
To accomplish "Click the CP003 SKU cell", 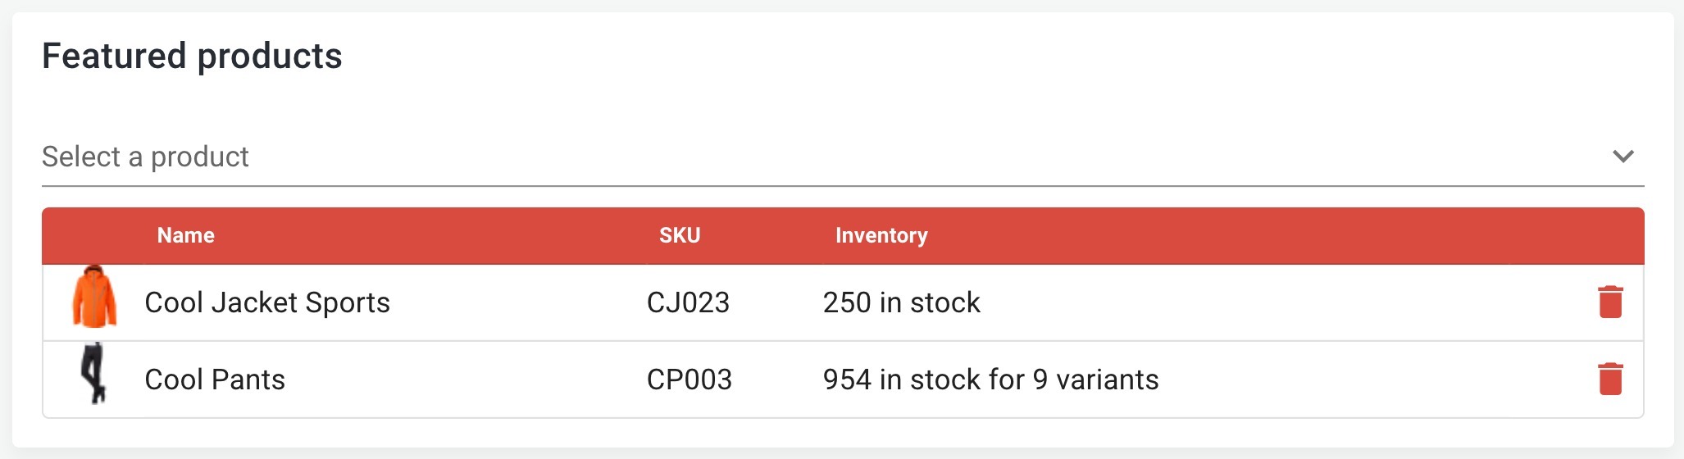I will [x=689, y=379].
